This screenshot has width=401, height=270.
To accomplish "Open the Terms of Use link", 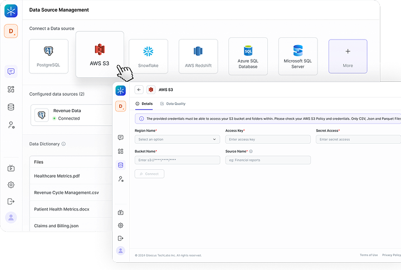I will tap(368, 255).
